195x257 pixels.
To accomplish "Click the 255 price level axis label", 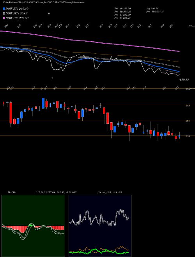I will [x=188, y=136].
